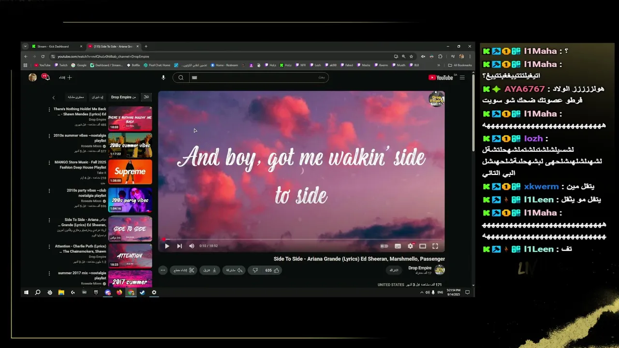Share the video with the share button
The height and width of the screenshot is (348, 619).
pos(234,270)
